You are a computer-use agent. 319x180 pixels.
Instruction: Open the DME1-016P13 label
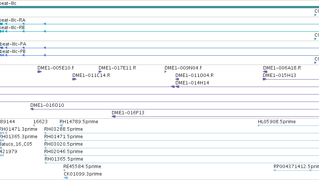pyautogui.click(x=128, y=113)
